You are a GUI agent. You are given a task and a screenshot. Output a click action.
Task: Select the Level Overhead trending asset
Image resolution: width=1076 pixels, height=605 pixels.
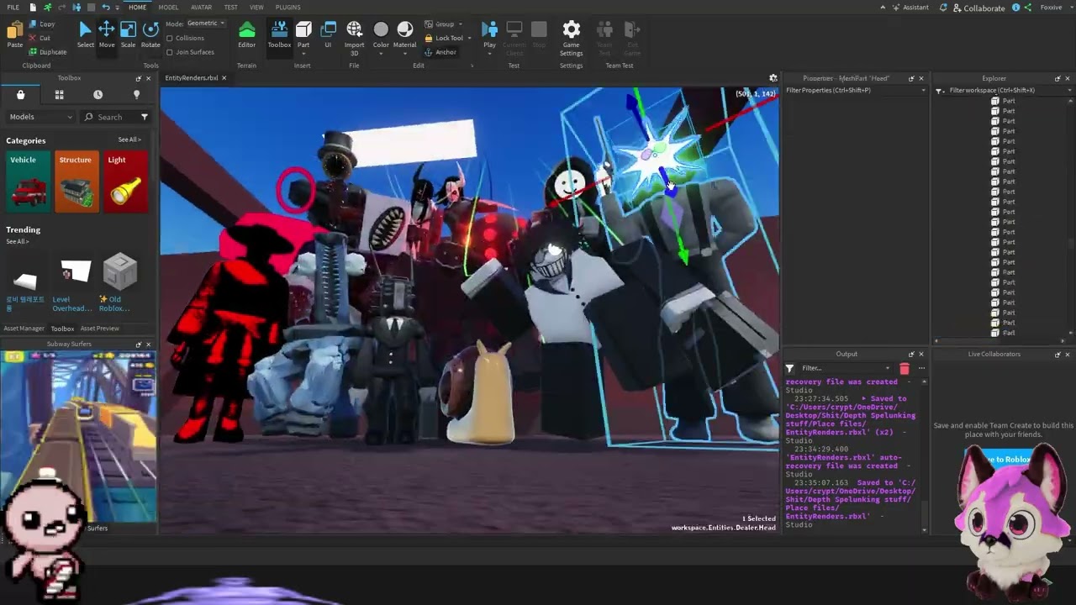72,284
